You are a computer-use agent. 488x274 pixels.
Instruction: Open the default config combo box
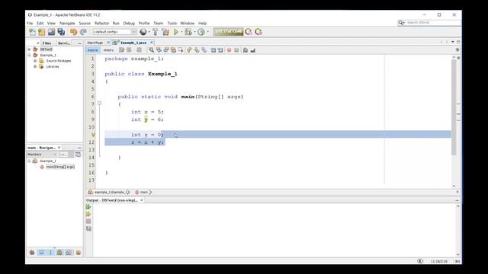[114, 32]
